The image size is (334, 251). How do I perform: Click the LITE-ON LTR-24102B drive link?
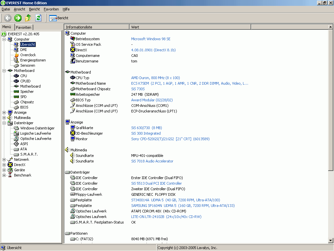click(x=166, y=217)
